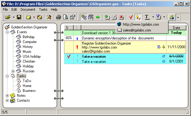Image resolution: width=191 pixels, height=116 pixels.
Task: Save the document with floppy disk icon
Action: 19,17
